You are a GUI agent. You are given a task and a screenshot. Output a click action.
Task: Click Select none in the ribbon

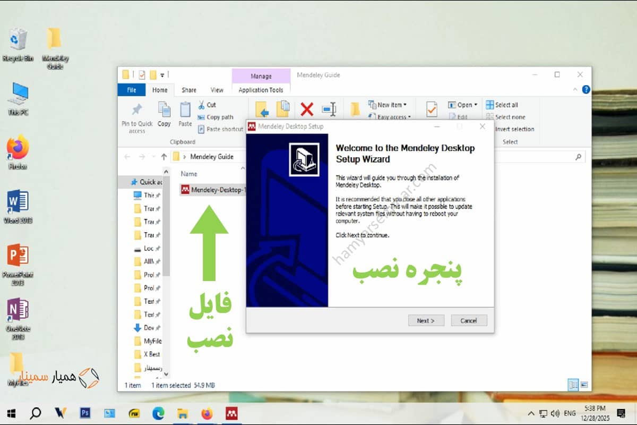tap(505, 117)
